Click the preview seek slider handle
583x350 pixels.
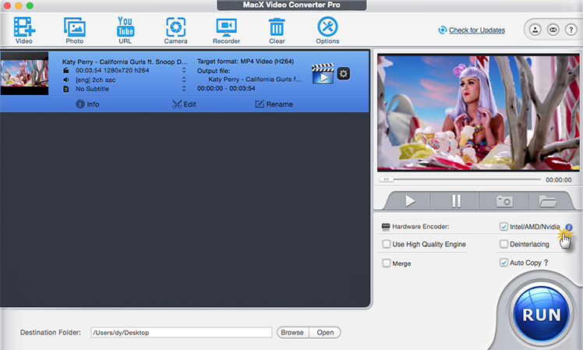(x=387, y=179)
